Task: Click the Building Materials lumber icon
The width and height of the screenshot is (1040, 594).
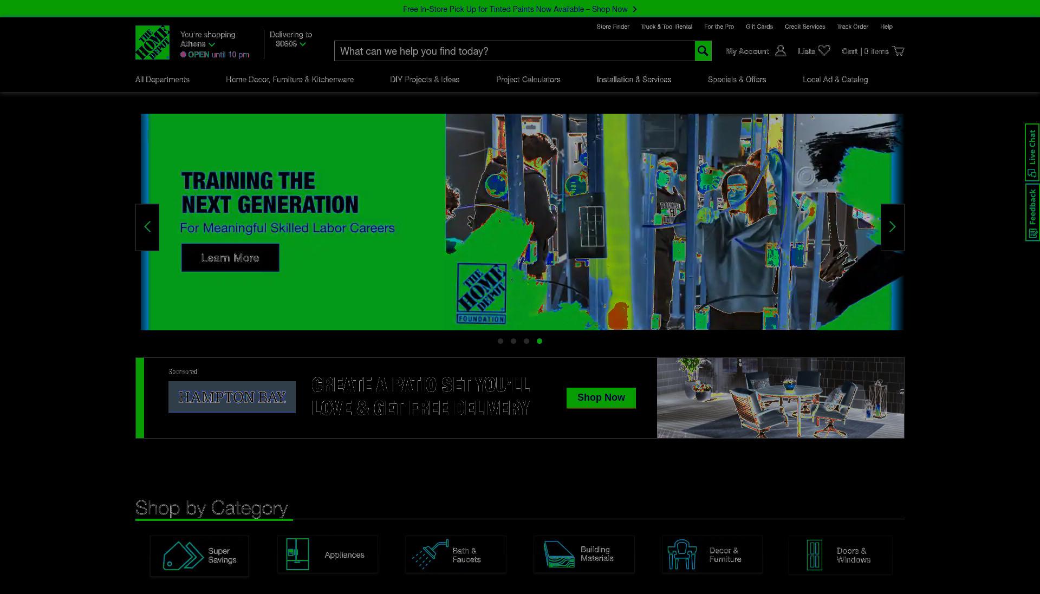Action: tap(558, 554)
